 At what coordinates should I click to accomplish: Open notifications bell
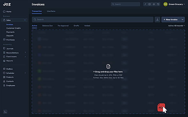(154, 4)
